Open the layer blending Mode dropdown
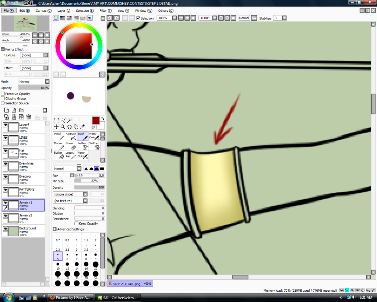This screenshot has width=377, height=302. click(34, 82)
